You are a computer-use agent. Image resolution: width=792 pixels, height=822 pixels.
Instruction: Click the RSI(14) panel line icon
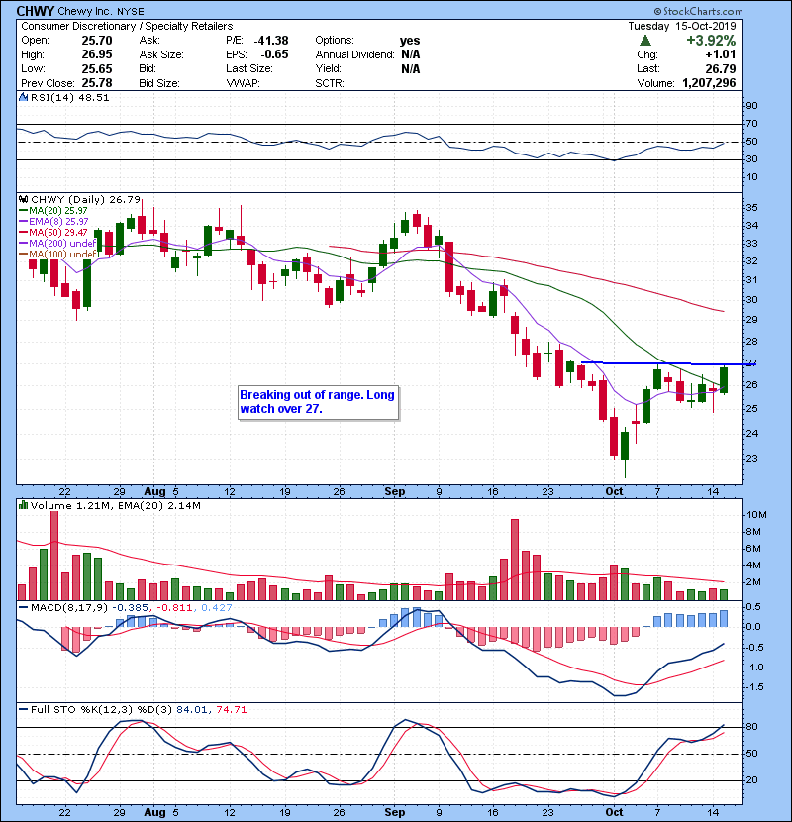point(23,97)
